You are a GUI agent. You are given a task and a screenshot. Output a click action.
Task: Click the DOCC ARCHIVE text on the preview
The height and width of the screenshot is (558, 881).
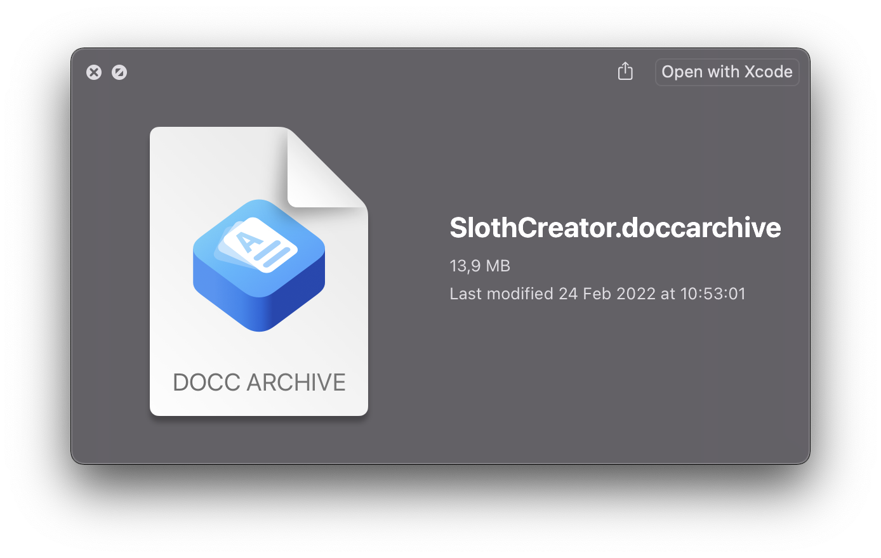point(259,382)
